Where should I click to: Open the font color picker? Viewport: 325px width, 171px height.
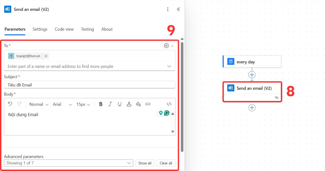click(129, 104)
